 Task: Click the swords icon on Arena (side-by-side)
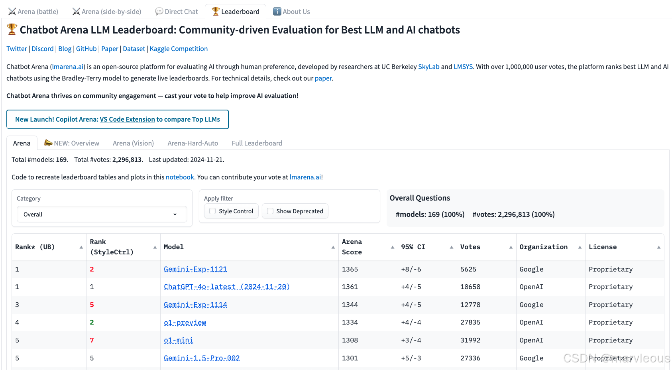(76, 12)
